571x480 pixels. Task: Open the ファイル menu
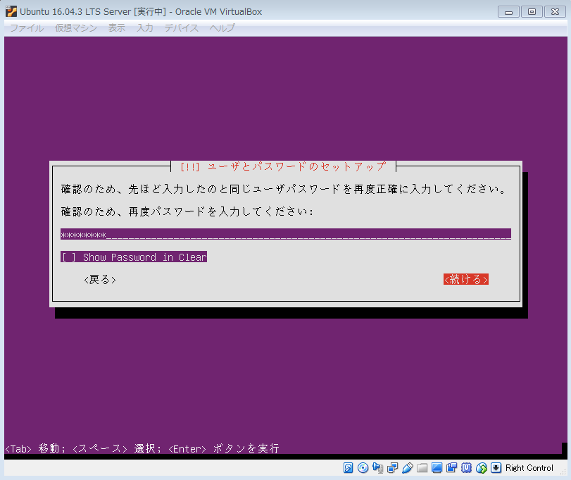pos(27,28)
